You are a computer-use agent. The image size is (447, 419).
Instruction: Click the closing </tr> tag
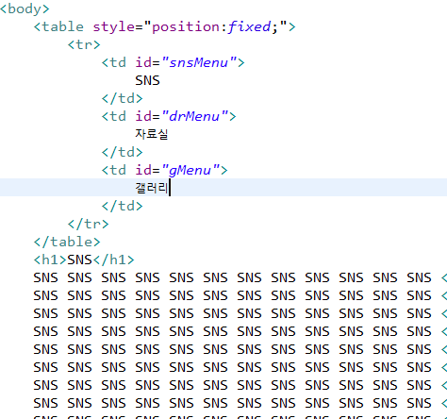pos(89,224)
